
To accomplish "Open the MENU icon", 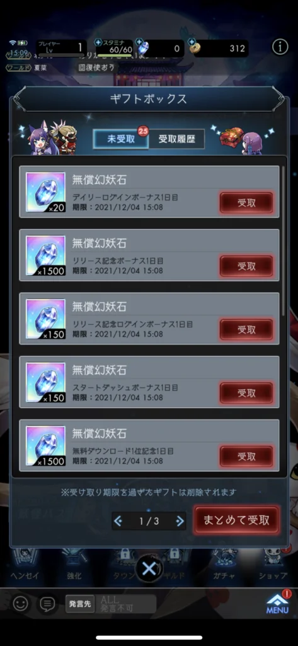I will [x=277, y=604].
